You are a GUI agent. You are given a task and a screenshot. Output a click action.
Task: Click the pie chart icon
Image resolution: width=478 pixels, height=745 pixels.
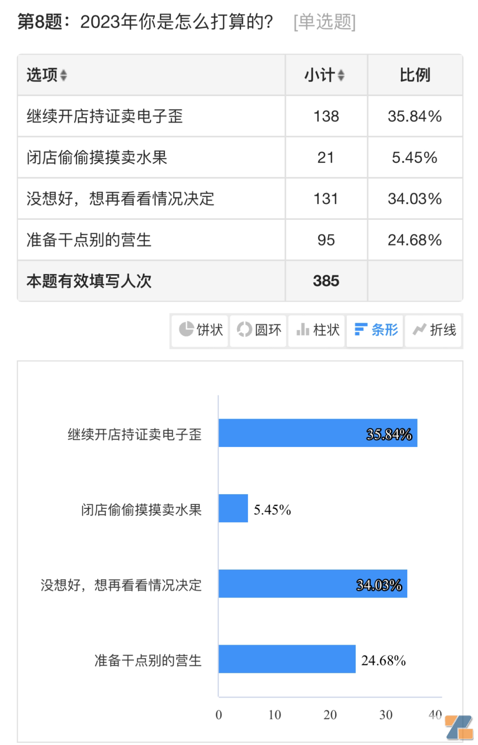click(x=186, y=329)
